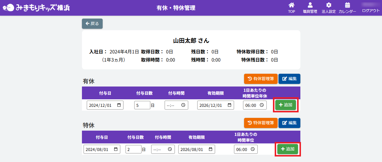Click the 特休 付与日数 input field

pyautogui.click(x=133, y=149)
